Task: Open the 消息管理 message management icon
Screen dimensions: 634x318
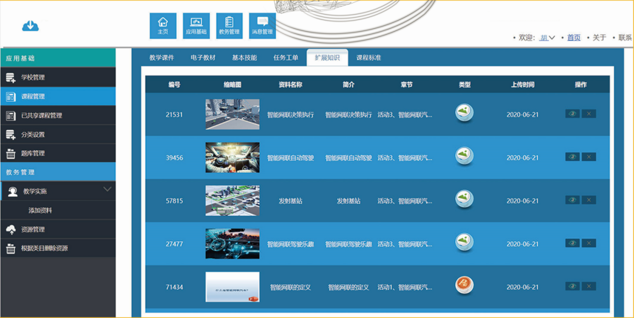Action: (263, 24)
